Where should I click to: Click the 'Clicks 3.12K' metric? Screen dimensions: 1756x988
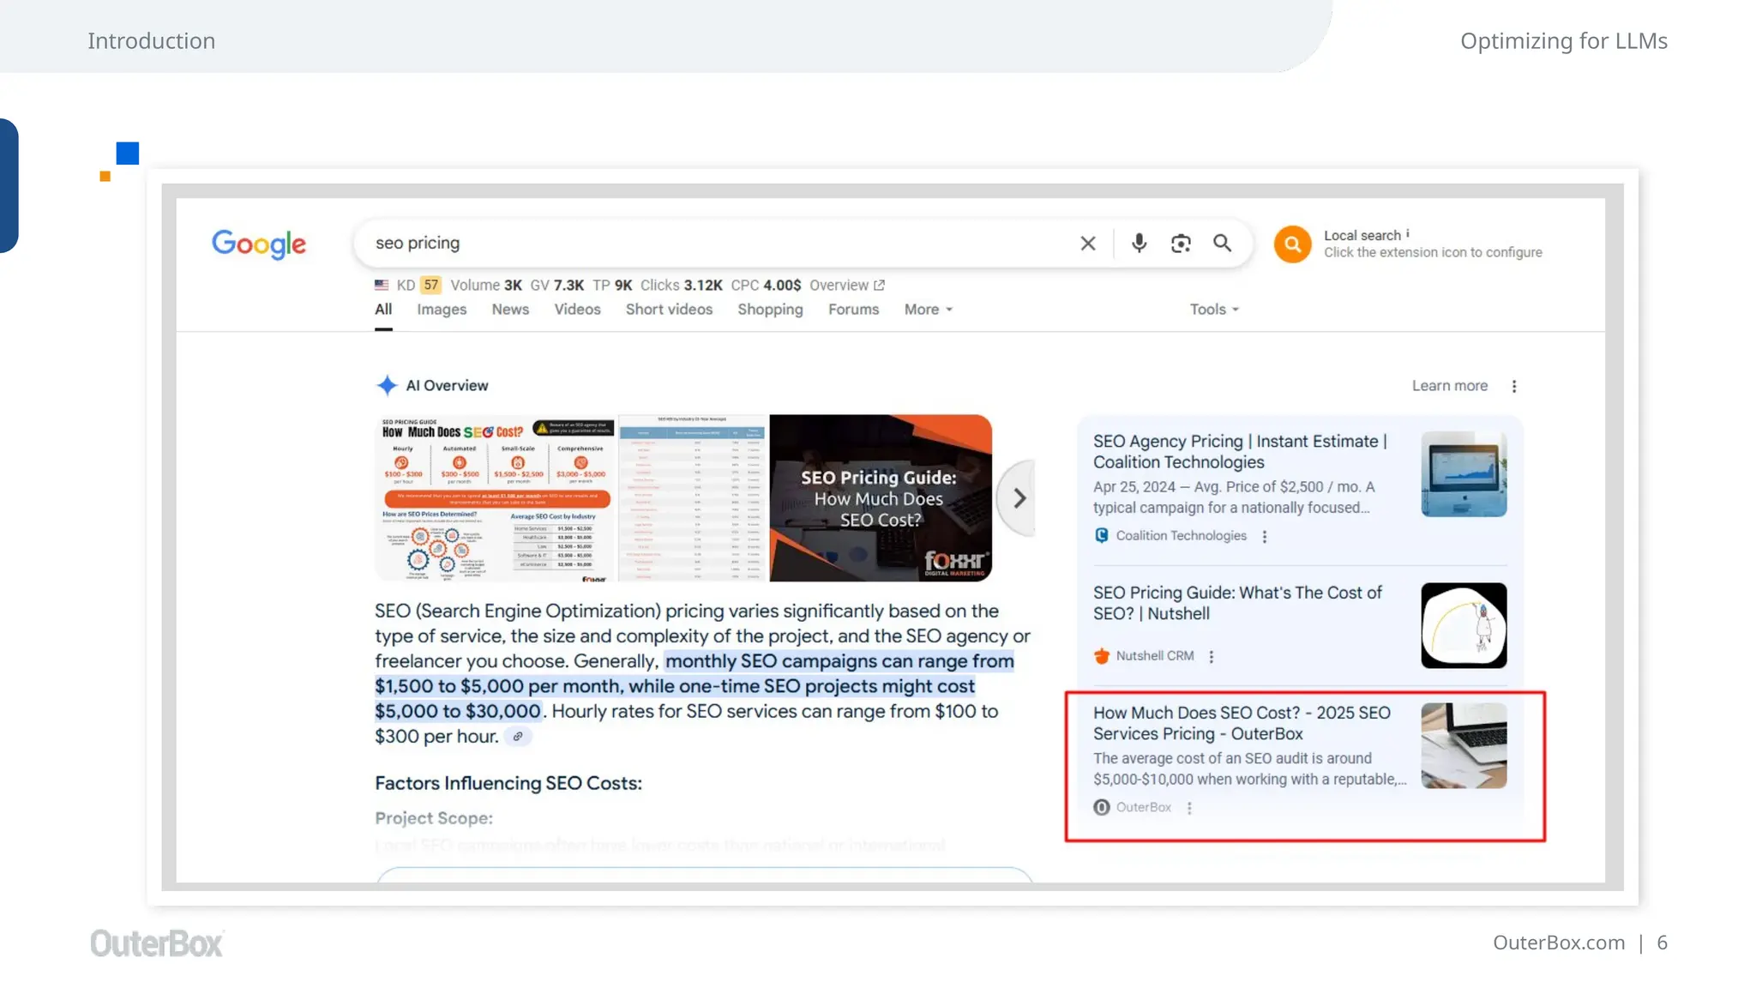(681, 286)
